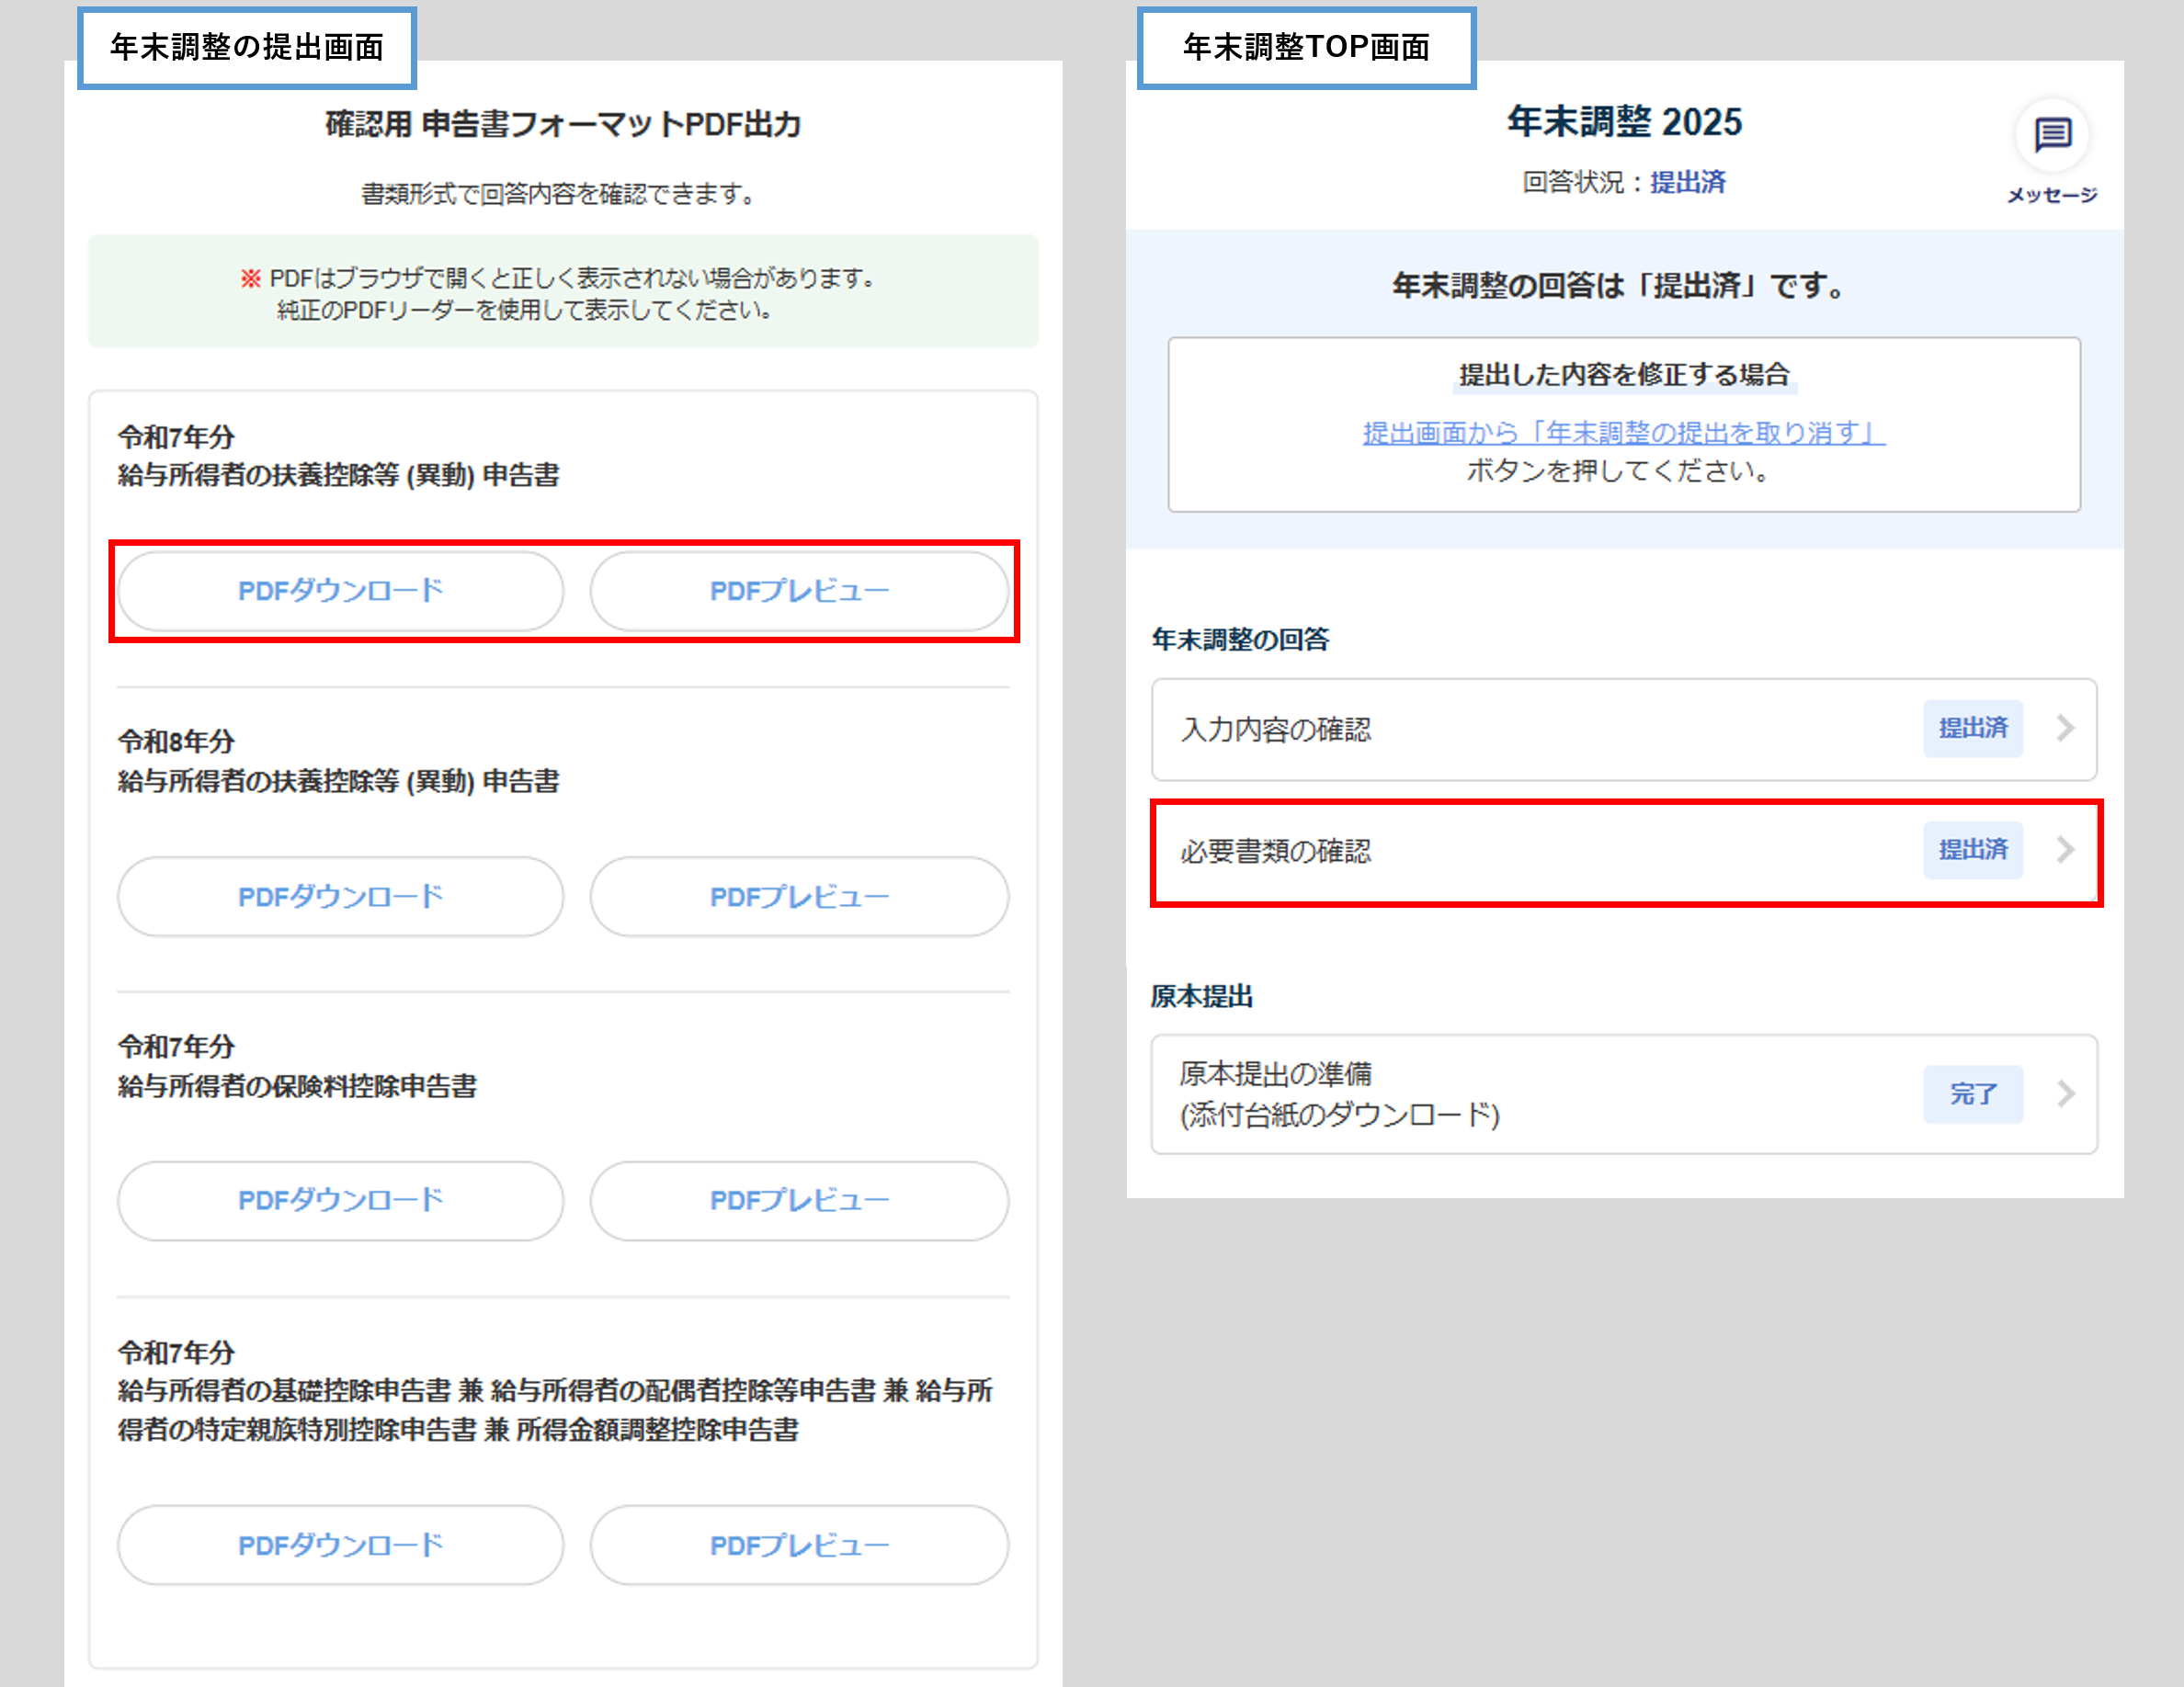Preview PDF for 令和8年分 扶養控除等申告書
Image resolution: width=2184 pixels, height=1687 pixels.
[x=799, y=897]
